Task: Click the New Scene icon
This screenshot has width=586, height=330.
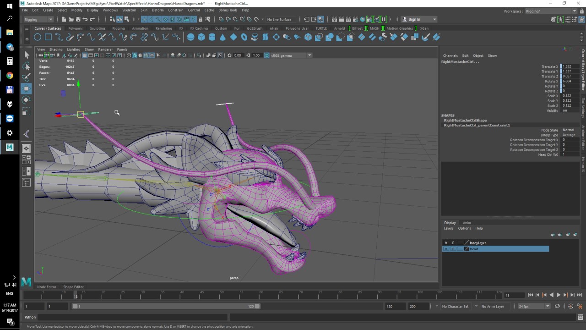Action: click(64, 19)
